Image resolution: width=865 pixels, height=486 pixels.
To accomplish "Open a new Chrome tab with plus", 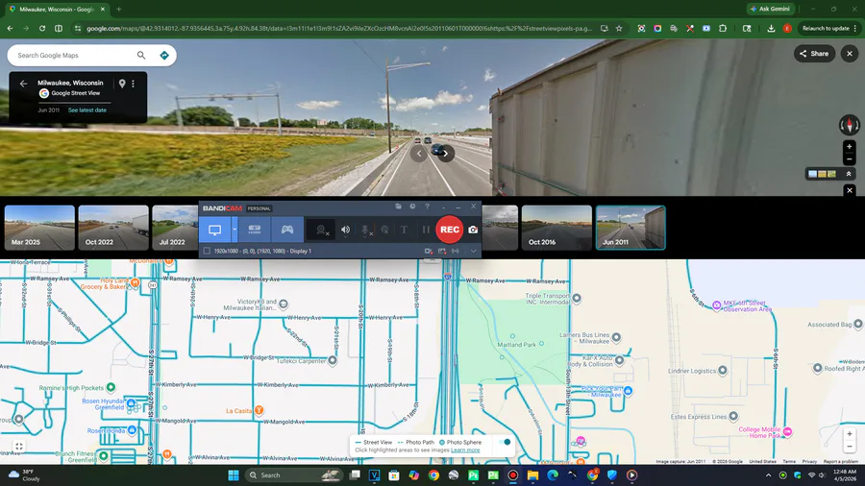I will click(x=118, y=9).
